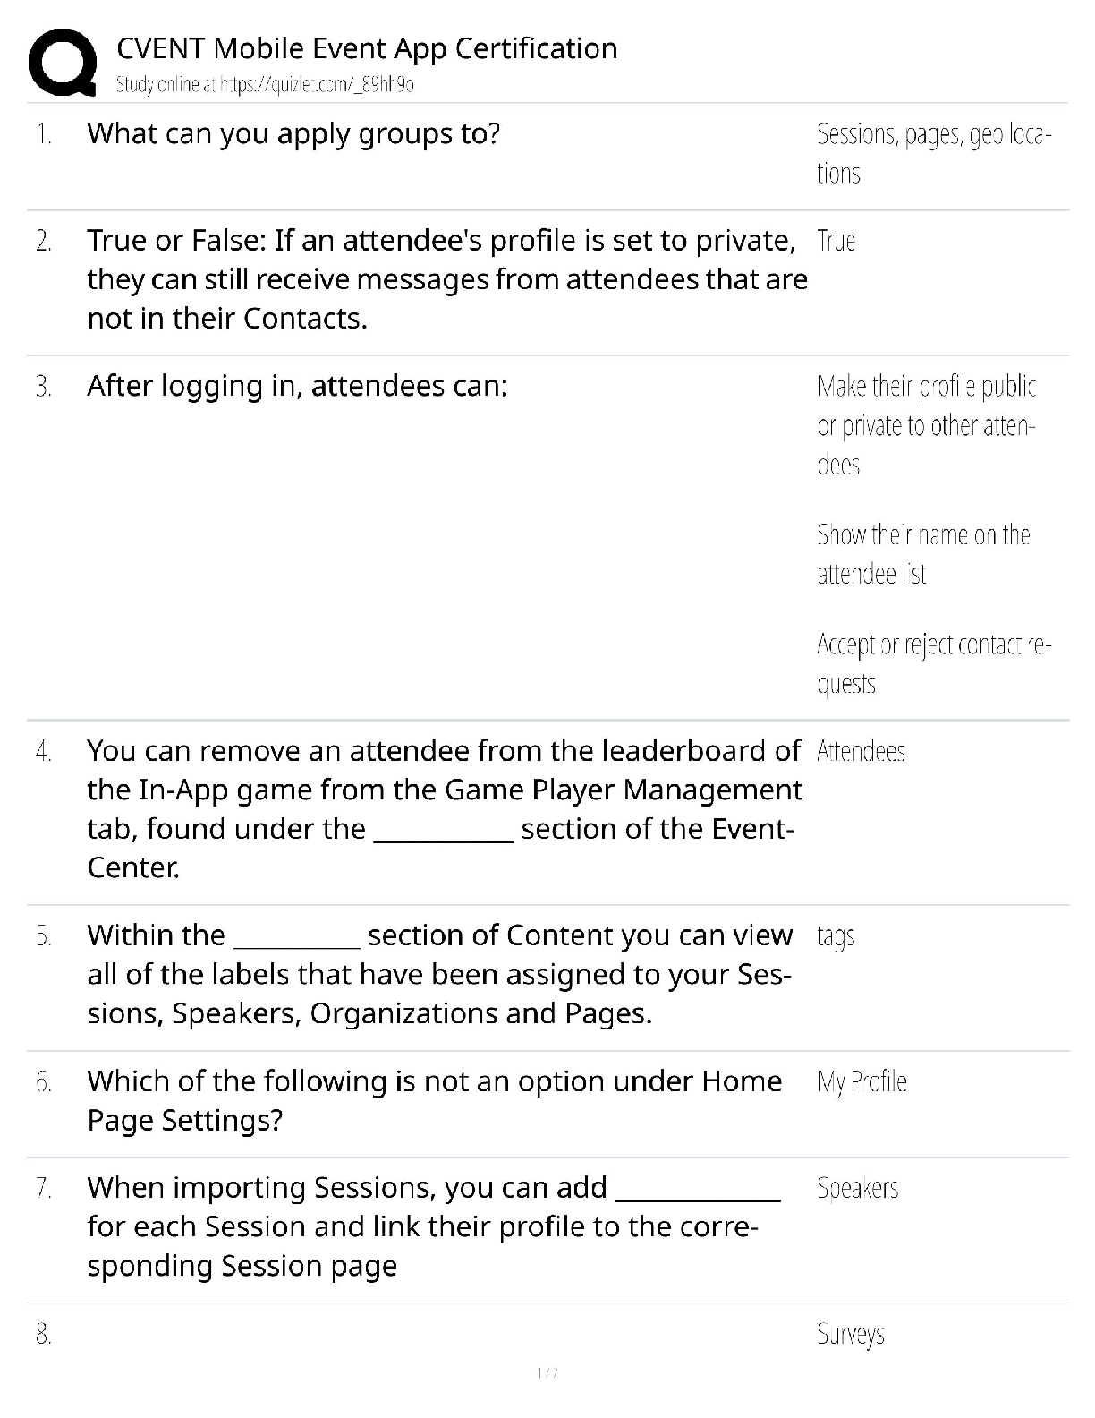Viewport: 1095px width, 1418px height.
Task: Click the Quizlet Q logo
Action: (63, 63)
